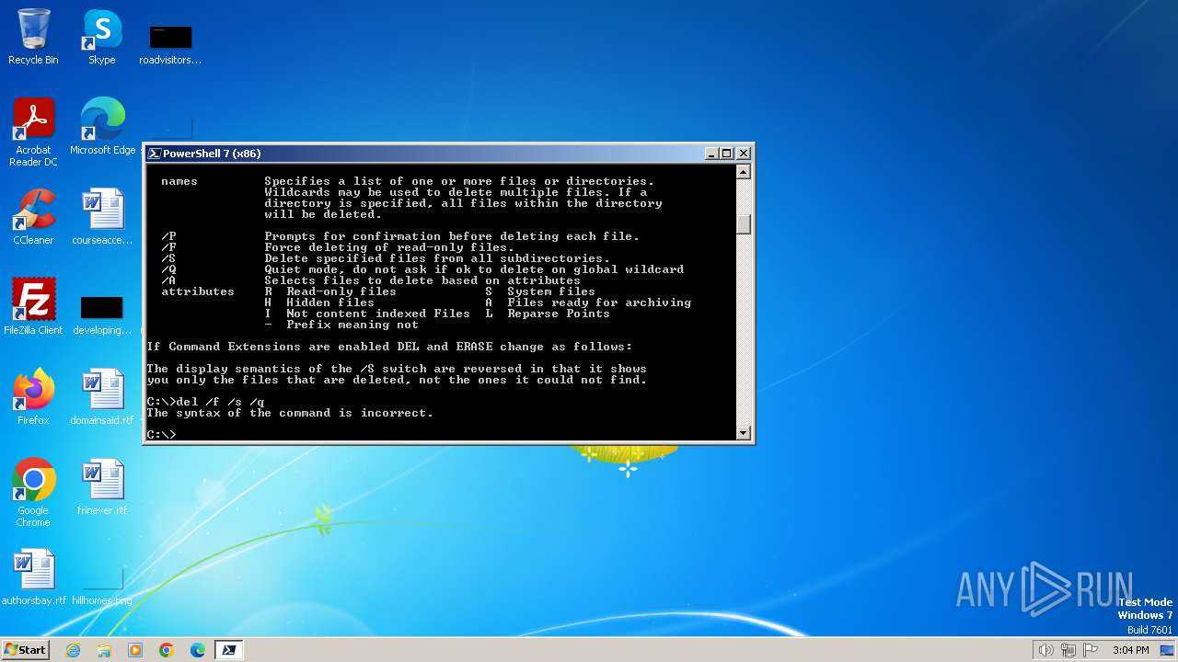Click the last C:\> prompt line
The width and height of the screenshot is (1178, 662).
161,435
